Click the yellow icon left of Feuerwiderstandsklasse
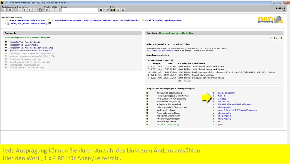Image resolution: width=290 pixels, height=164 pixels. [147, 113]
